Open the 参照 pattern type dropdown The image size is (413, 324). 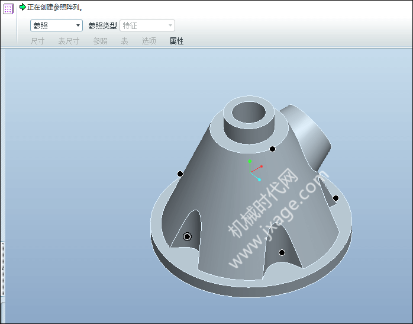pyautogui.click(x=56, y=25)
